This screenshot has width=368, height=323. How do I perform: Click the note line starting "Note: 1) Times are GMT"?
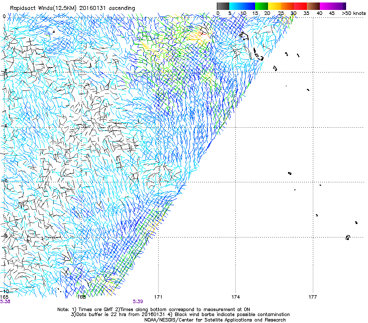(x=154, y=310)
